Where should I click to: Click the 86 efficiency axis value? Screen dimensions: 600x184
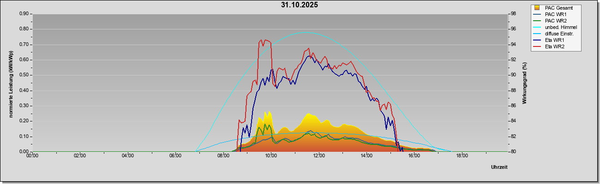pyautogui.click(x=513, y=106)
